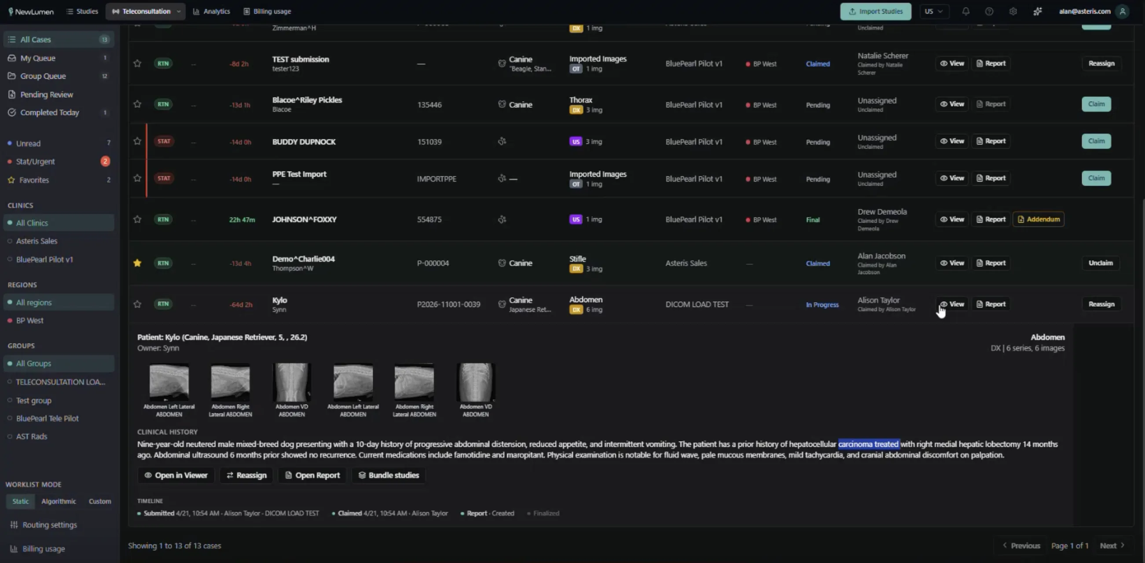Unfavorite the Demo^Charlie004 starred case
Viewport: 1145px width, 563px height.
[137, 263]
